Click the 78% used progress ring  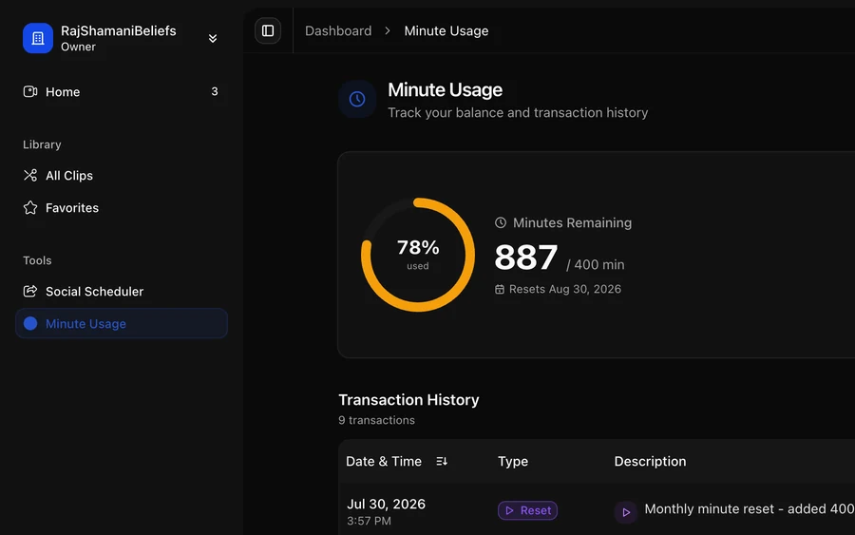coord(418,255)
